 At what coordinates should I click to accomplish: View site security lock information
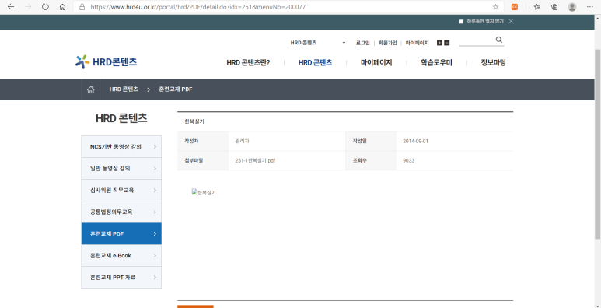pos(82,7)
